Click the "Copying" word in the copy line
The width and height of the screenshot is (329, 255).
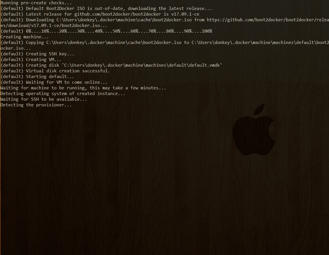(35, 43)
